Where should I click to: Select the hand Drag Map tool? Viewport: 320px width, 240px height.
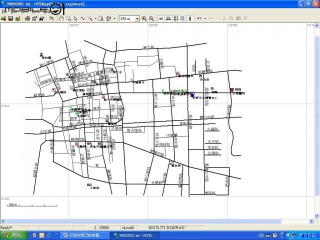coord(61,18)
